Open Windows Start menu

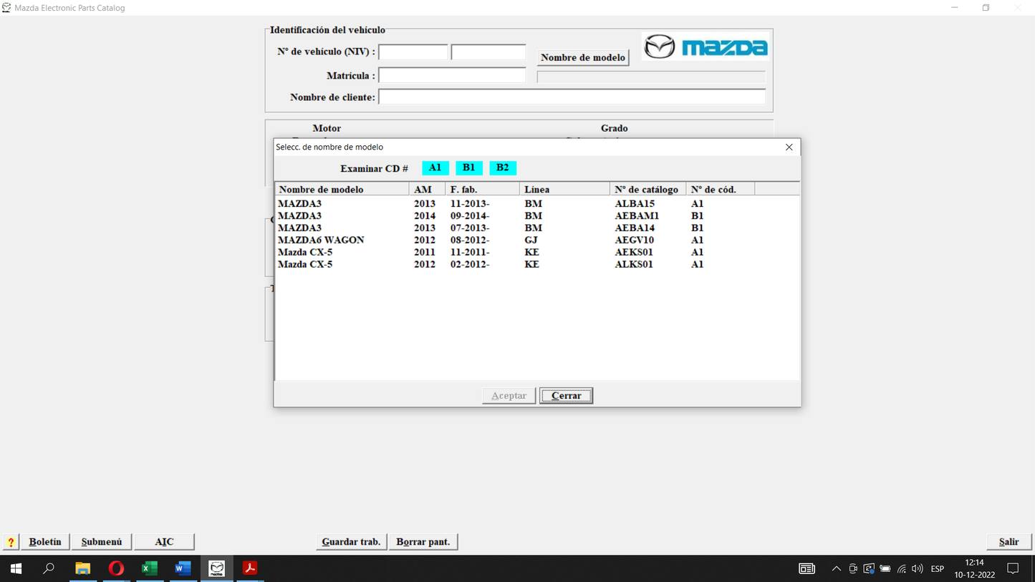[16, 568]
